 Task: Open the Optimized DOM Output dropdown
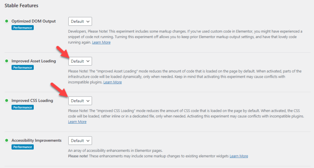pyautogui.click(x=80, y=22)
